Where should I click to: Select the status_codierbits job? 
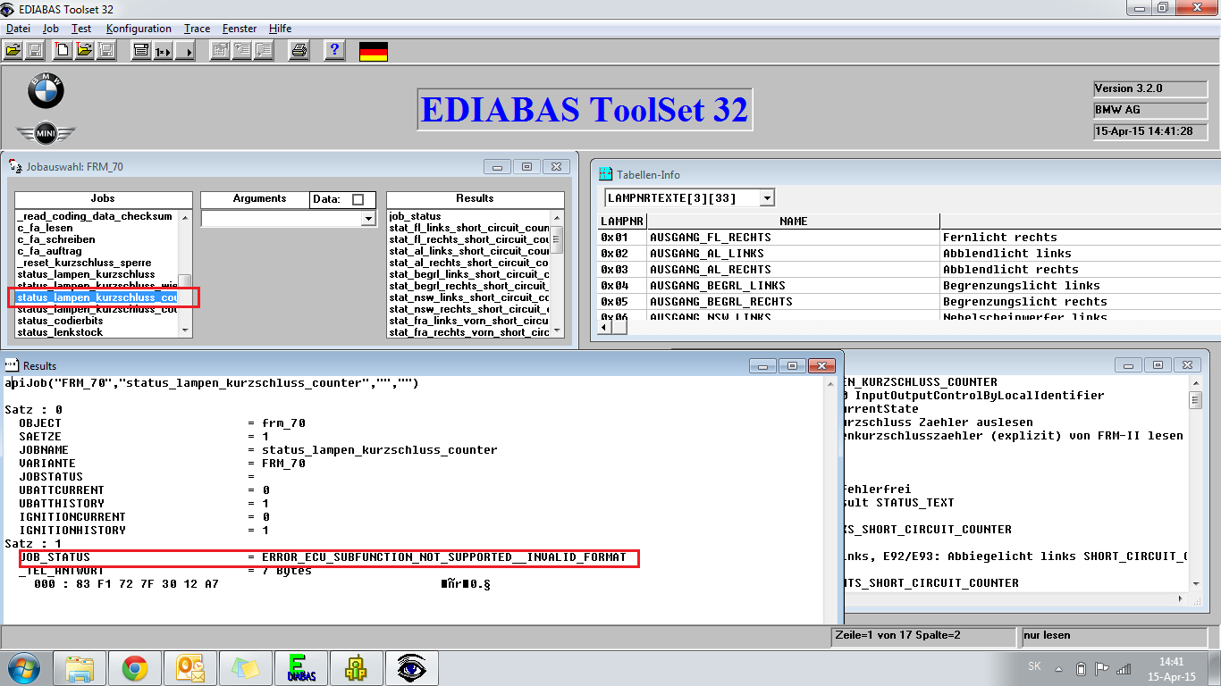(60, 321)
